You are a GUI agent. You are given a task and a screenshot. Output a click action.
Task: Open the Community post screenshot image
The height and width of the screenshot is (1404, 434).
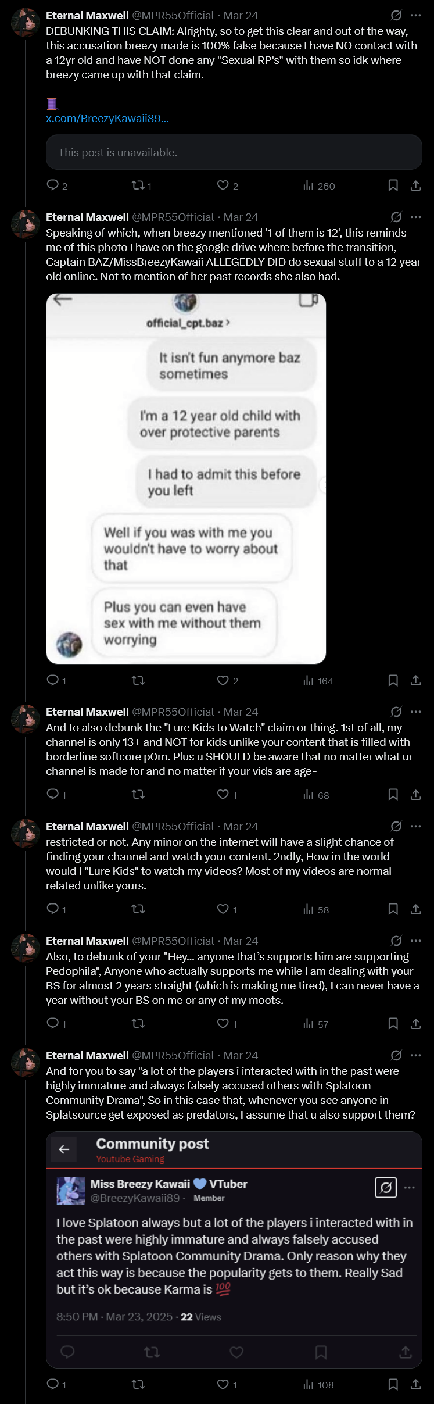click(234, 1249)
